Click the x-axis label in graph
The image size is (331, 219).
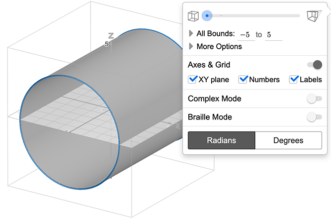click(x=177, y=126)
